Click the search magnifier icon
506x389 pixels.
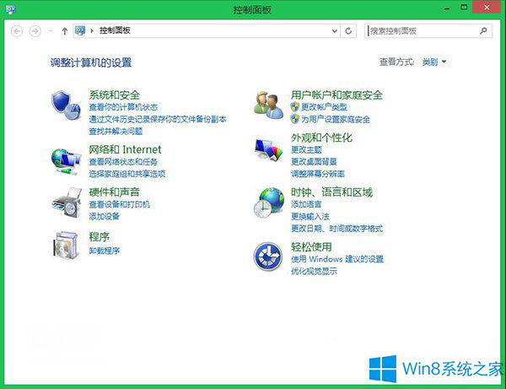coord(483,30)
